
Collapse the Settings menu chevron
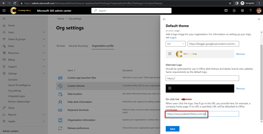[44, 73]
